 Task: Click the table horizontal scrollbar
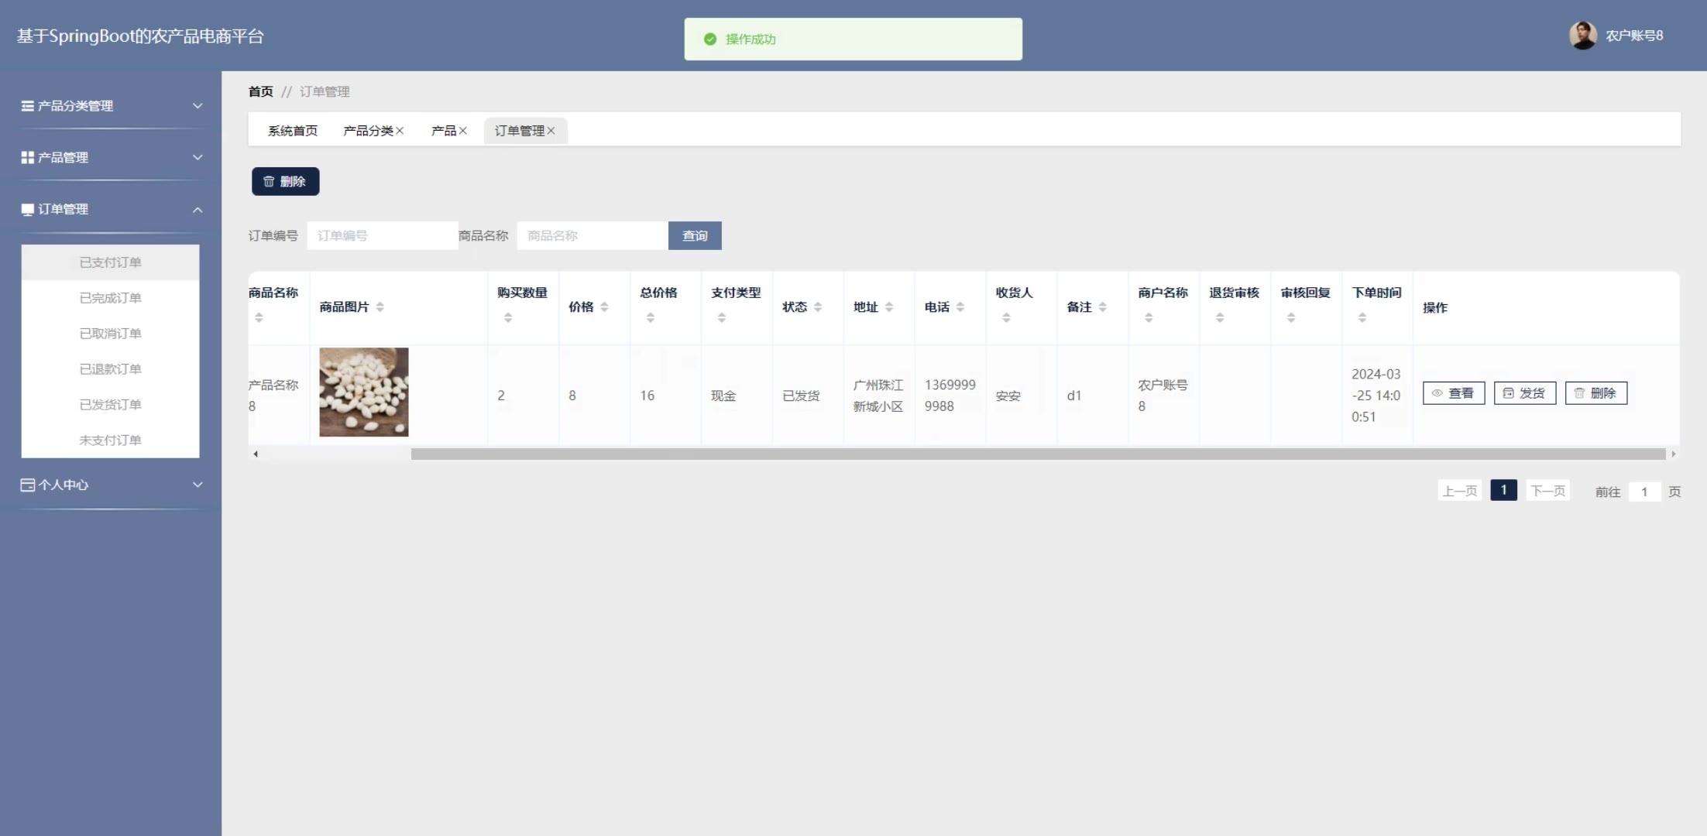(x=1038, y=454)
